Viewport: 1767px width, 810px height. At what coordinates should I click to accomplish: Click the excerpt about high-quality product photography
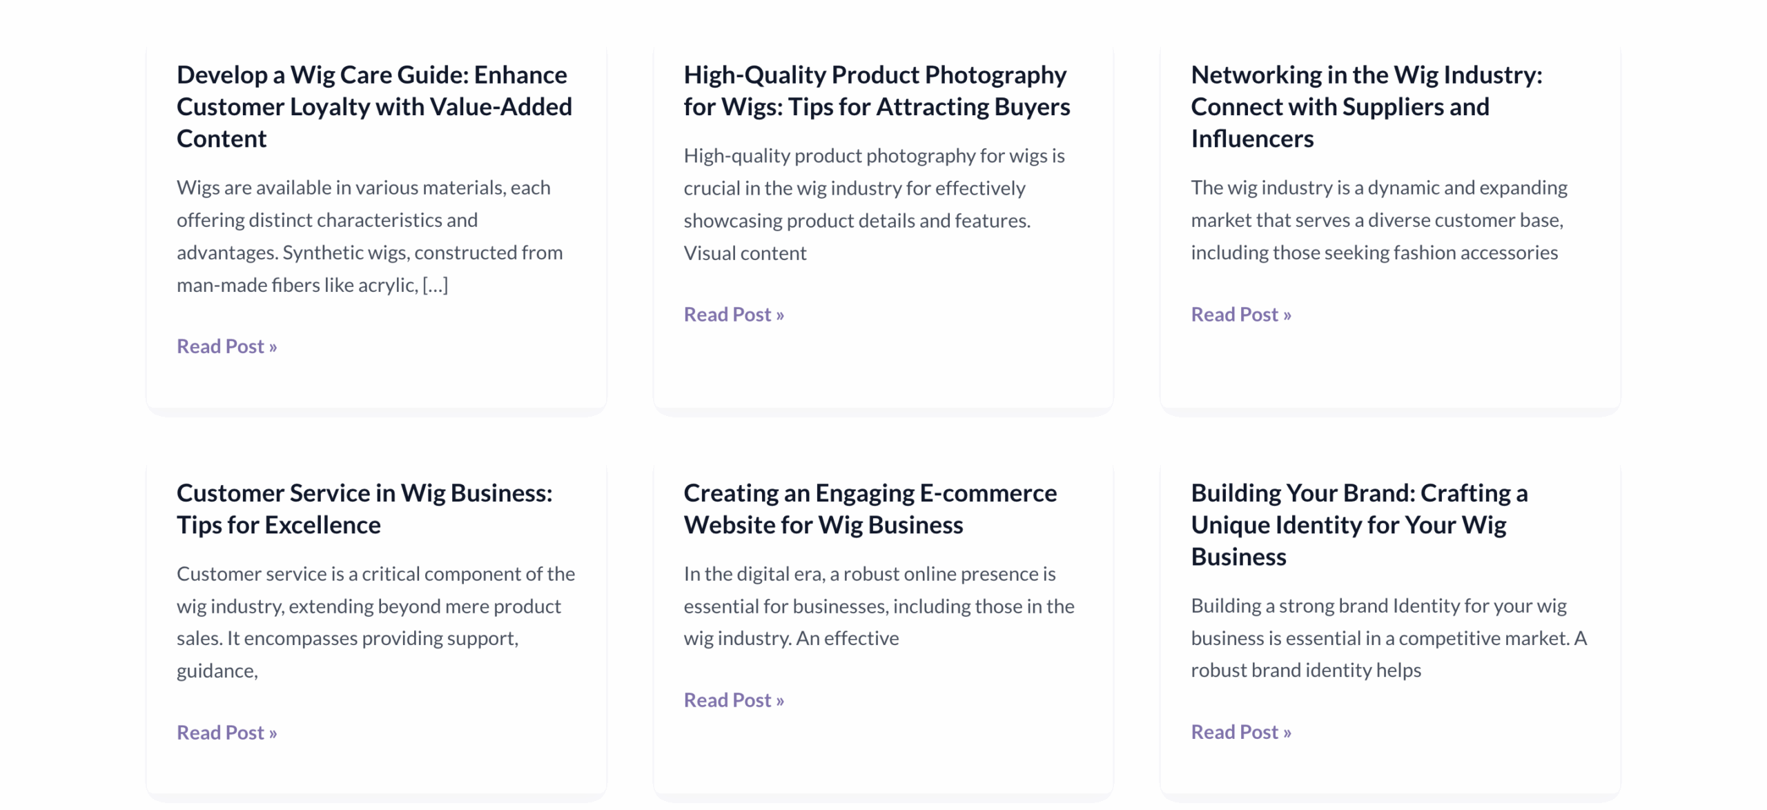[873, 188]
